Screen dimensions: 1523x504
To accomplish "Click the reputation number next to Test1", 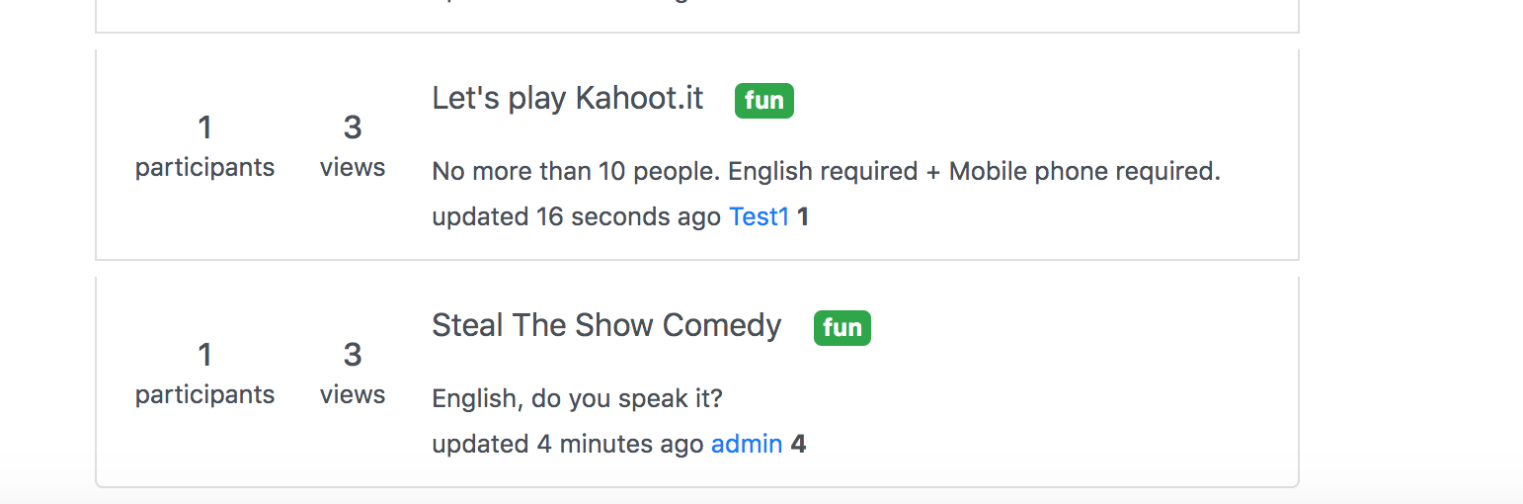I will [x=803, y=216].
